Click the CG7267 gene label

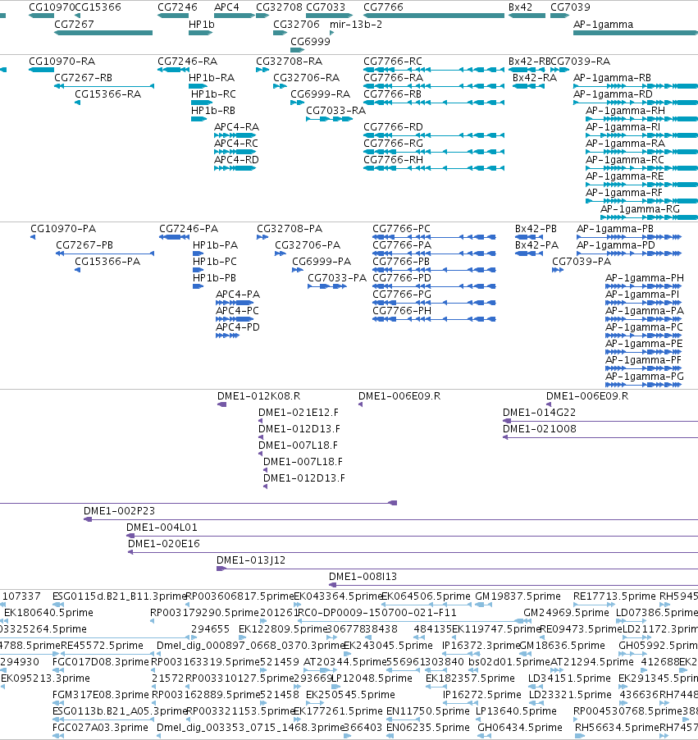[x=74, y=24]
